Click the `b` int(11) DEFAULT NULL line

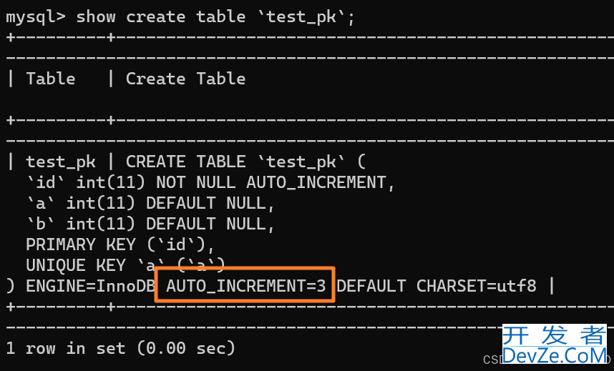(150, 224)
